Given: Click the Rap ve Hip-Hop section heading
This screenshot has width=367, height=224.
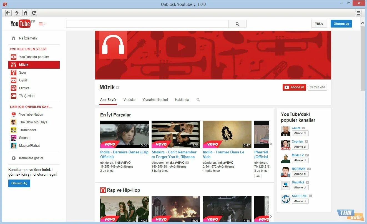Looking at the screenshot, I should (x=123, y=190).
